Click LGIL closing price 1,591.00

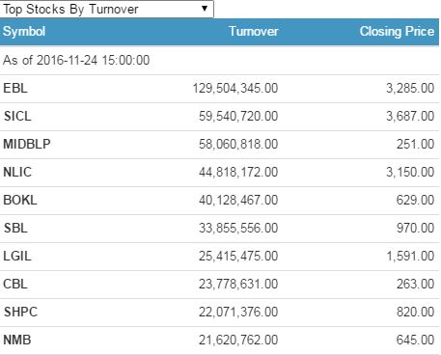(410, 256)
